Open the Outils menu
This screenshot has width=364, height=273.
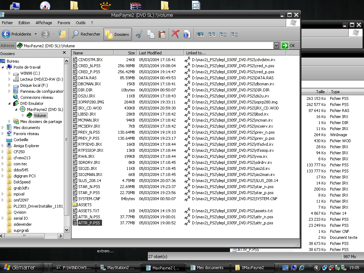(x=81, y=23)
